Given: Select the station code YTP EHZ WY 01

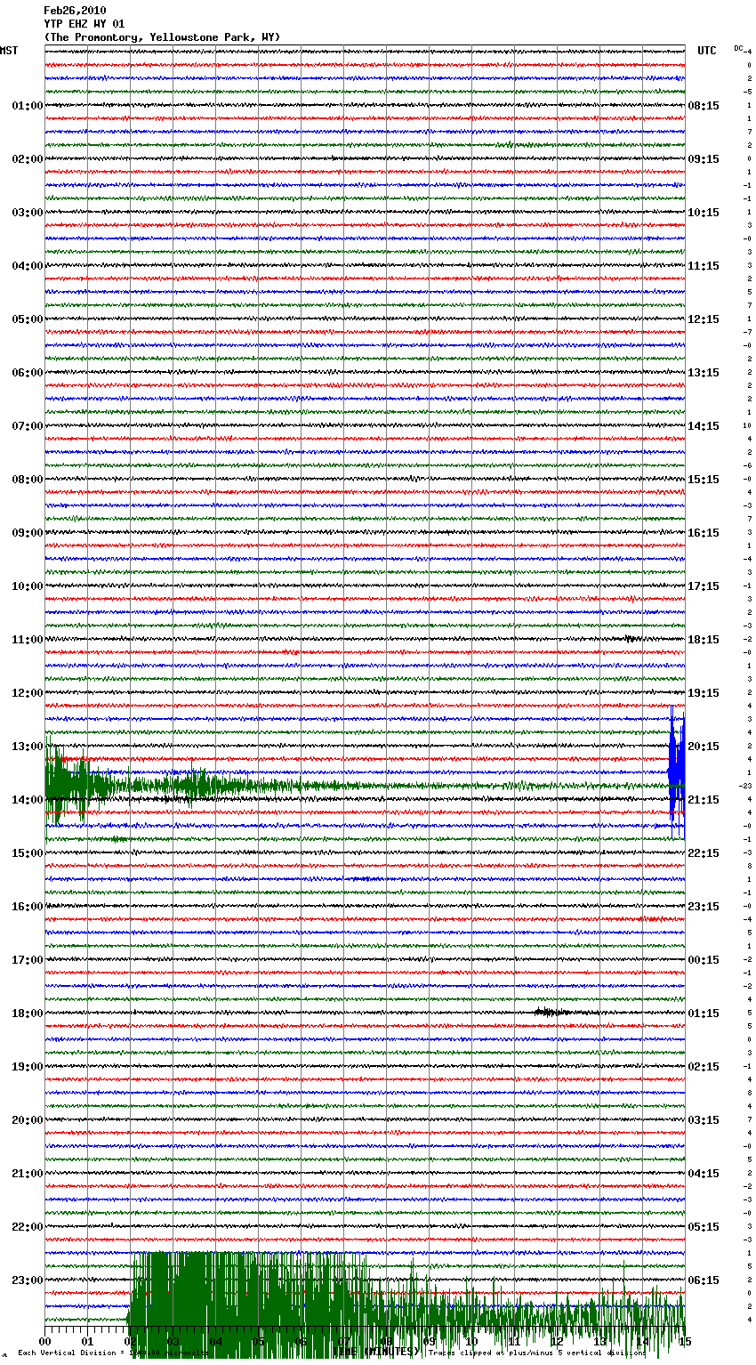Looking at the screenshot, I should point(84,24).
